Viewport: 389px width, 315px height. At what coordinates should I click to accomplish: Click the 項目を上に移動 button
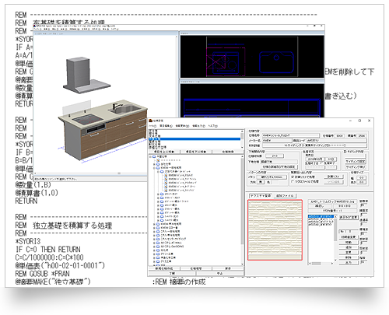164,152
